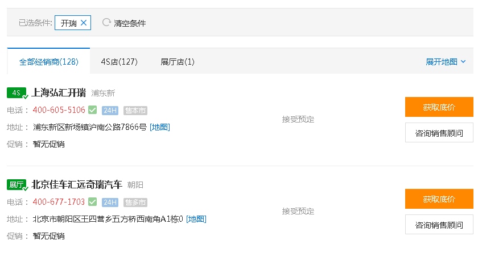The image size is (478, 253).
Task: Open 上海弘汇开瑞 dealer page
Action: [59, 93]
